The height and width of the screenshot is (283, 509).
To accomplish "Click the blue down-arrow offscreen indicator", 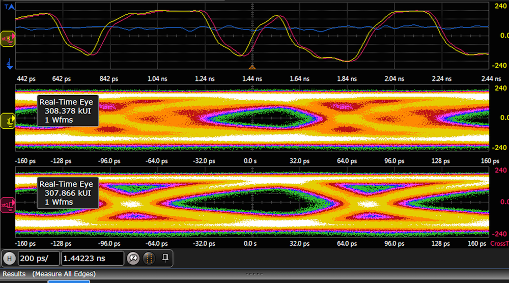I will point(9,63).
